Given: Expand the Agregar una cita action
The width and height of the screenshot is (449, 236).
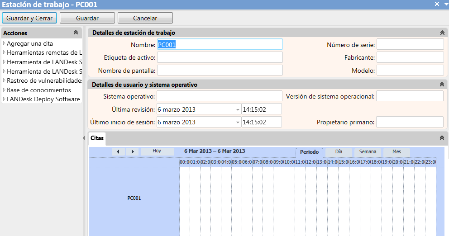Looking at the screenshot, I should pyautogui.click(x=4, y=43).
